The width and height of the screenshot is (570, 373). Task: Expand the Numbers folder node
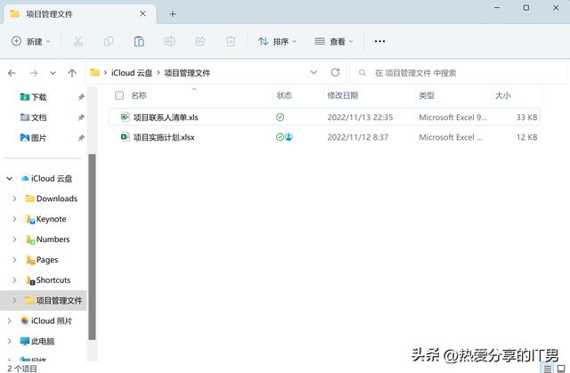14,239
